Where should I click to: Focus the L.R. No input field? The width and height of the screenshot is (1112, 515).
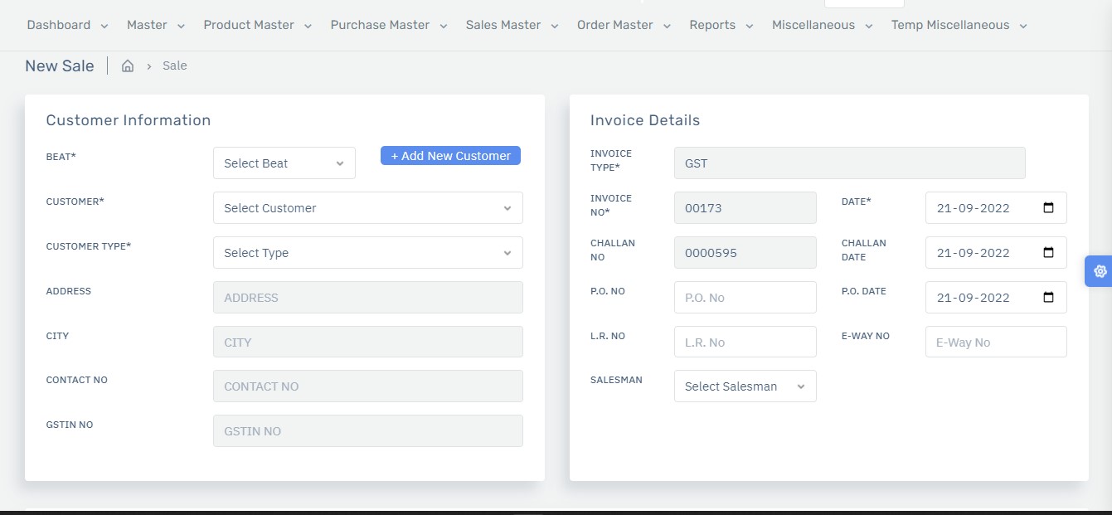[745, 343]
